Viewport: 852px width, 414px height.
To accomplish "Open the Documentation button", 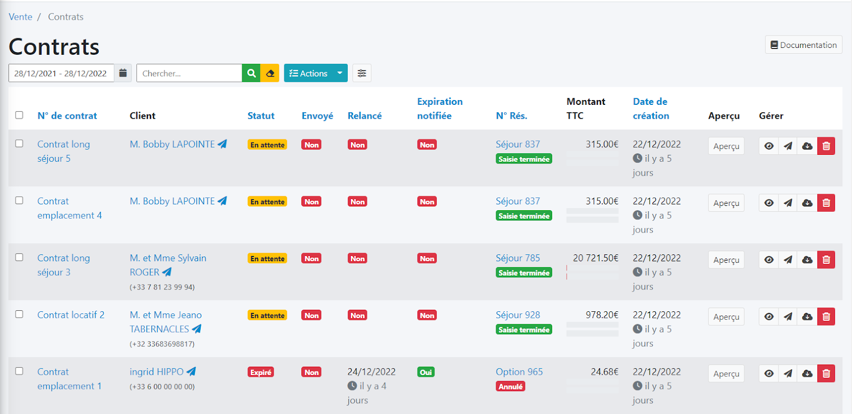I will point(804,45).
